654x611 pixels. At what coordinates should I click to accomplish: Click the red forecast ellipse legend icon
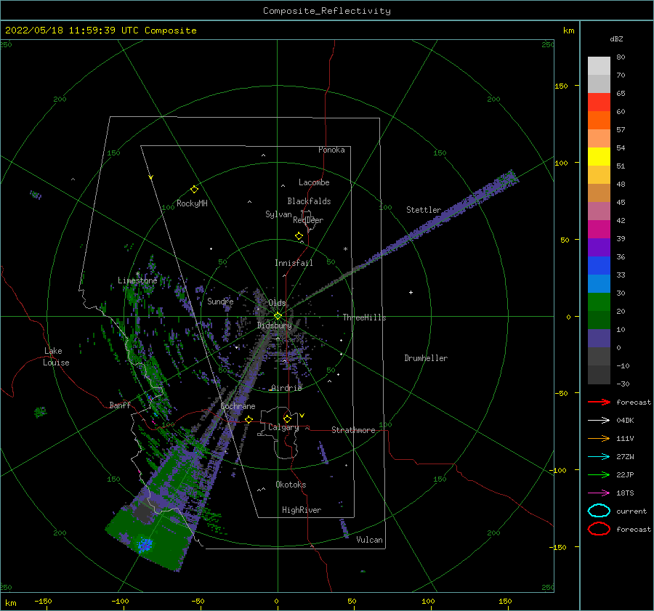[x=599, y=529]
